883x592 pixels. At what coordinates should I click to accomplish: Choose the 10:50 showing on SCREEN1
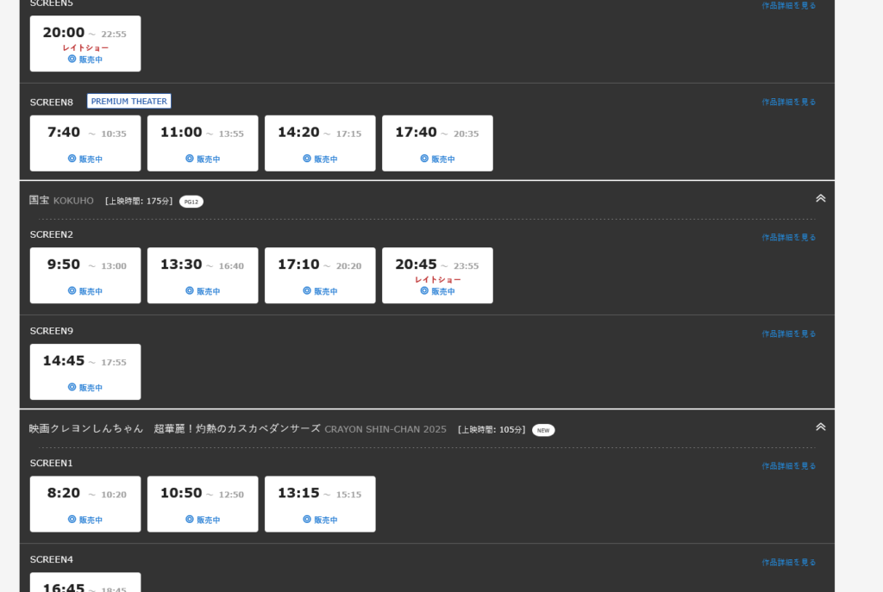[x=203, y=503]
